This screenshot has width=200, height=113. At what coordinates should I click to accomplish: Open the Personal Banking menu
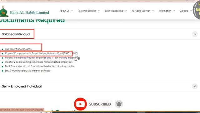(x=89, y=11)
